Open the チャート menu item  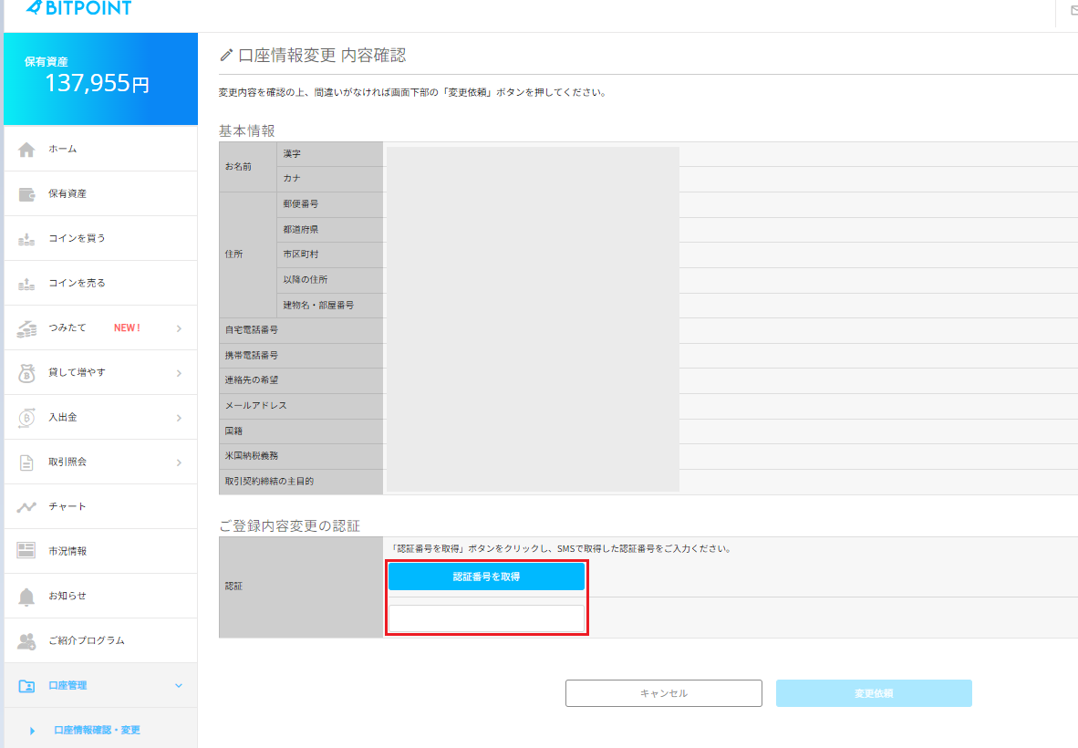(x=101, y=506)
